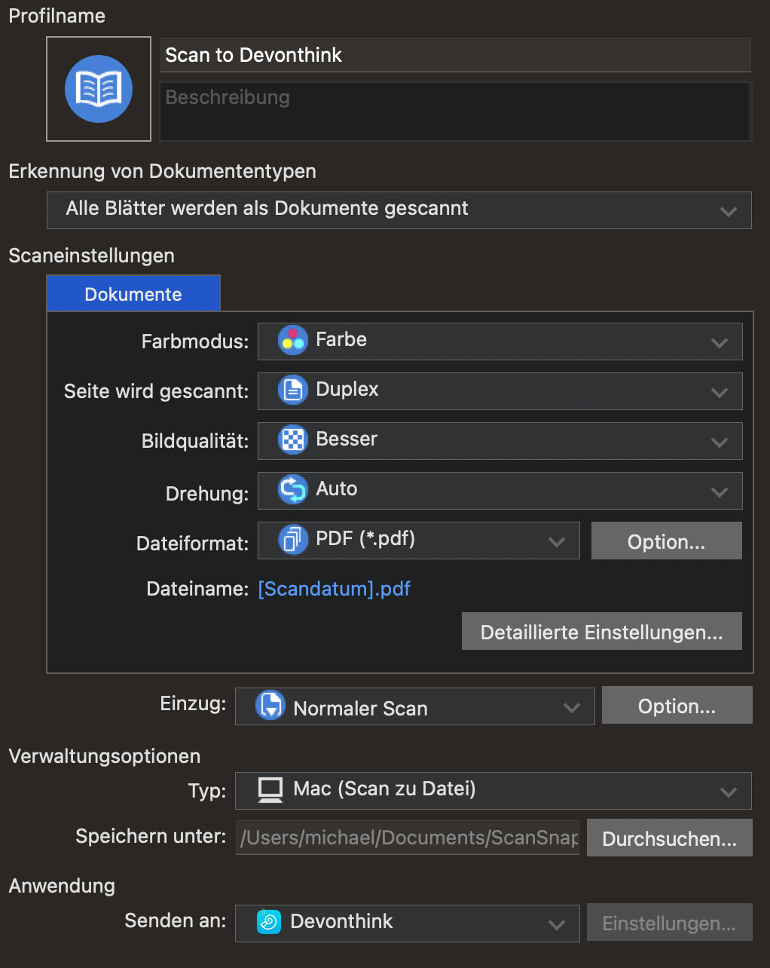Click the Durchsuchen button
Image resolution: width=770 pixels, height=968 pixels.
[669, 838]
